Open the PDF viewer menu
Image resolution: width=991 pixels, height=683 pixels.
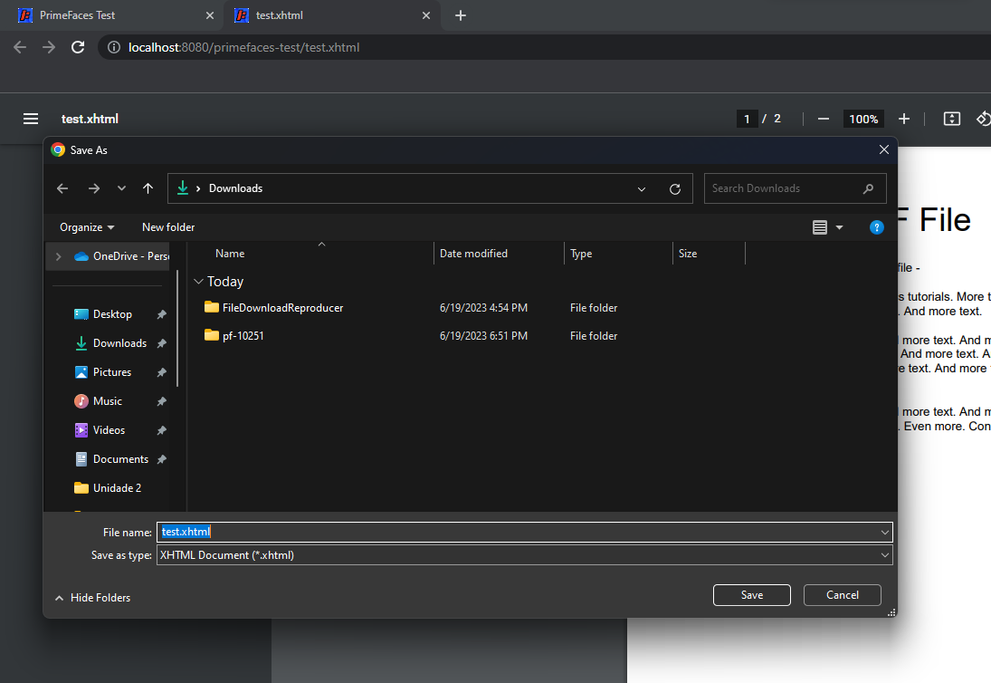[30, 118]
